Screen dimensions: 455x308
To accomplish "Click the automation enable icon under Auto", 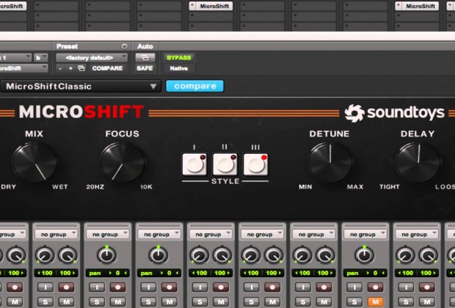I will point(145,58).
